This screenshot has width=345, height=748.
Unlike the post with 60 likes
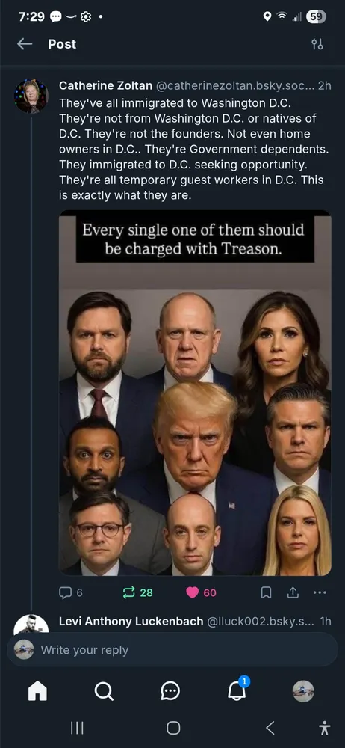[201, 592]
